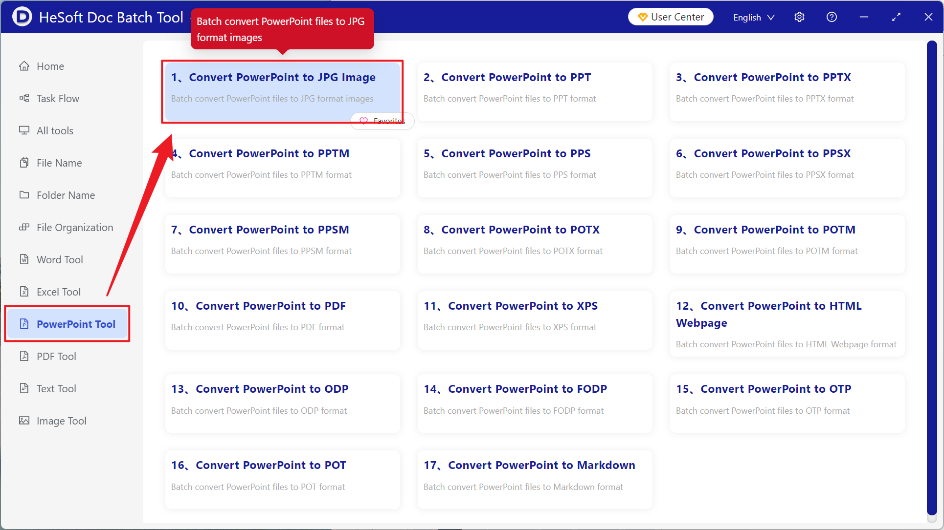Viewport: 944px width, 530px height.
Task: Click the vertical scrollbar on right
Action: [931, 277]
